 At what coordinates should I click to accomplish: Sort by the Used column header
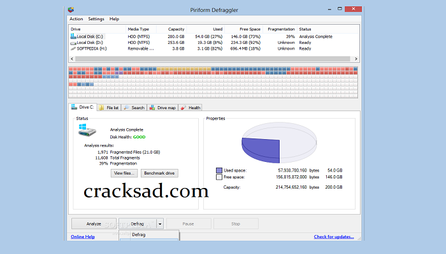(x=205, y=29)
